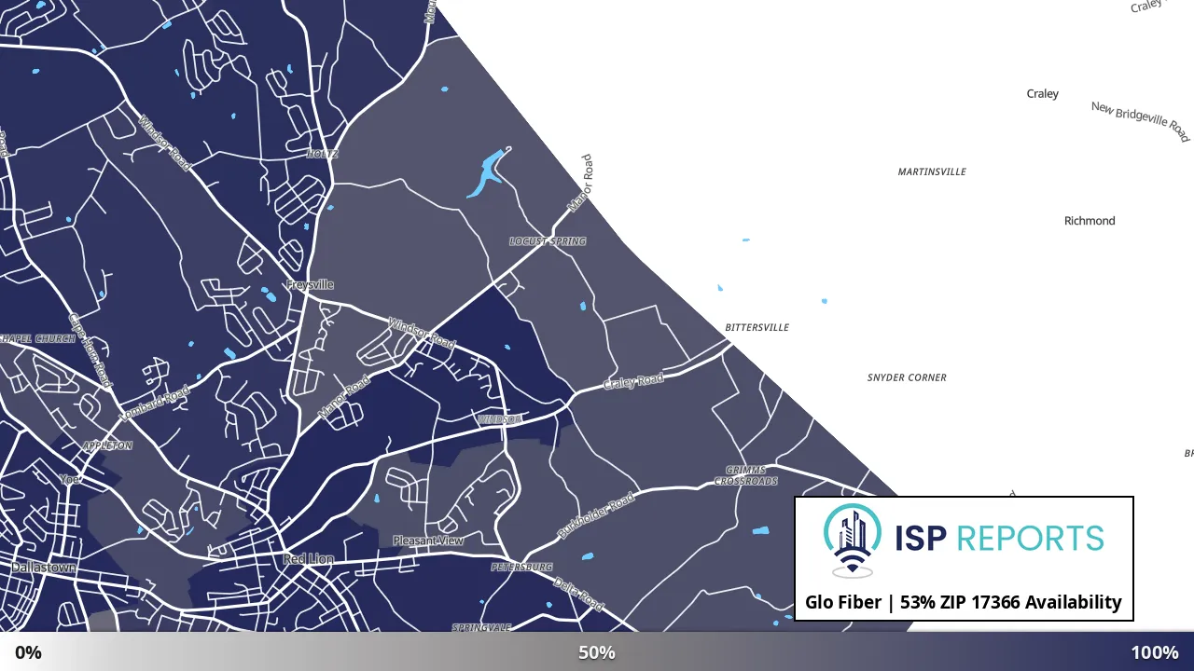Click the SPRINGVALE label
Screen dimensions: 1194x671
tap(481, 628)
